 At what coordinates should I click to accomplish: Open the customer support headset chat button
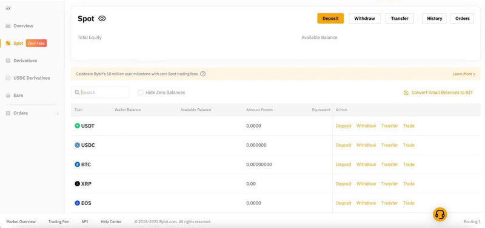click(x=440, y=214)
